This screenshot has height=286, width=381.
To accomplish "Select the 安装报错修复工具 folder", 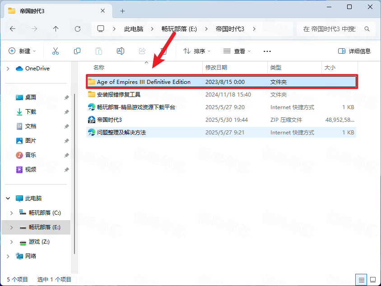I will [x=221, y=94].
